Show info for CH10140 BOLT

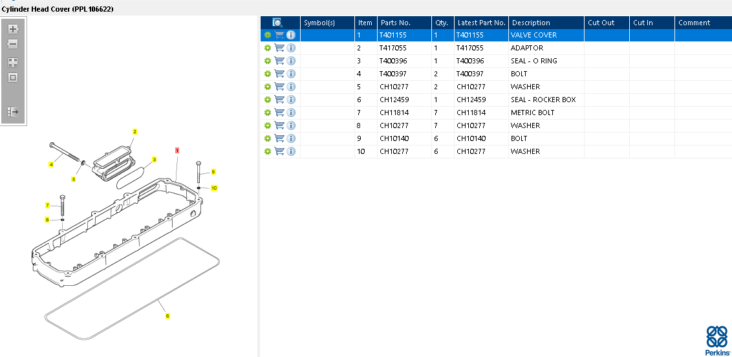[x=291, y=138]
